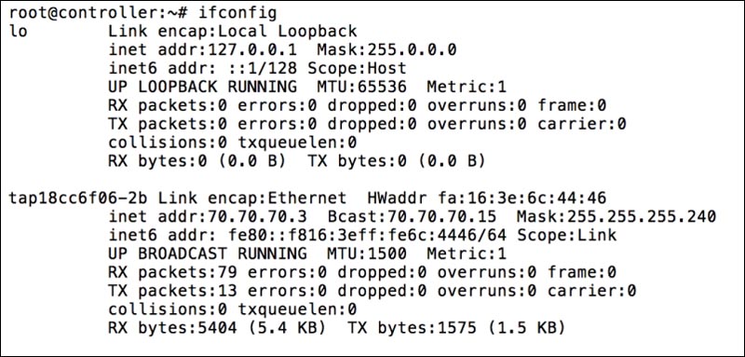Click the ifconfig command text
The image size is (745, 357).
(237, 13)
